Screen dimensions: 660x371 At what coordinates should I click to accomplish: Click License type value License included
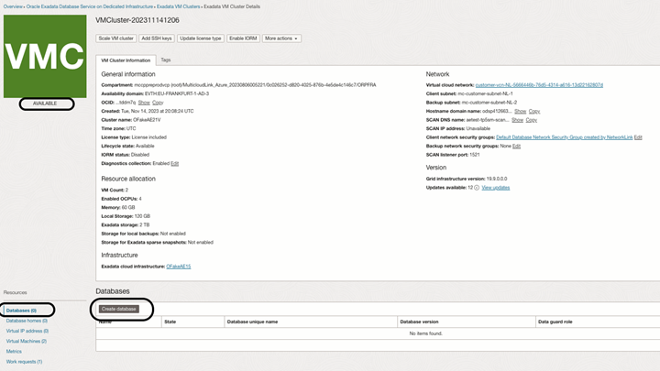[x=149, y=137]
